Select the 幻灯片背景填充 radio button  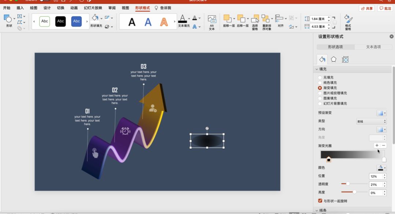click(320, 104)
